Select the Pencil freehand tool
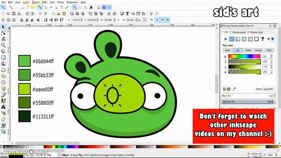Screen dimensions: 281x158 coord(3,89)
